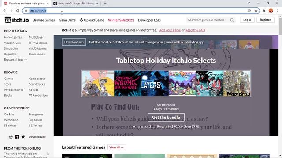Viewport: 282px width, 158px height.
Task: Bookmark this page with the star icon
Action: [x=256, y=11]
